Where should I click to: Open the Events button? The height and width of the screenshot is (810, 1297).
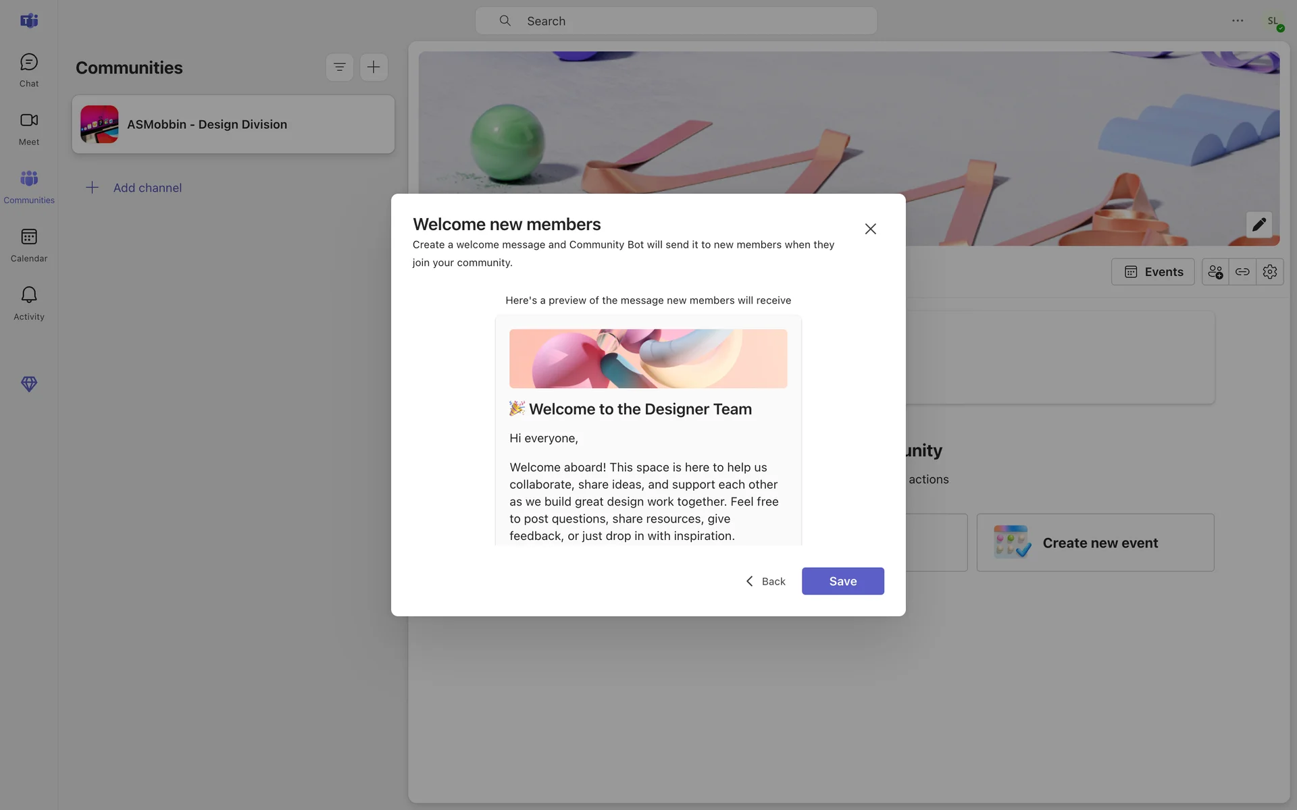tap(1152, 272)
